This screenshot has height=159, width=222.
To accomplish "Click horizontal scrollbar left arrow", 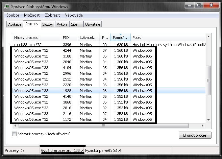I will click(x=15, y=126).
